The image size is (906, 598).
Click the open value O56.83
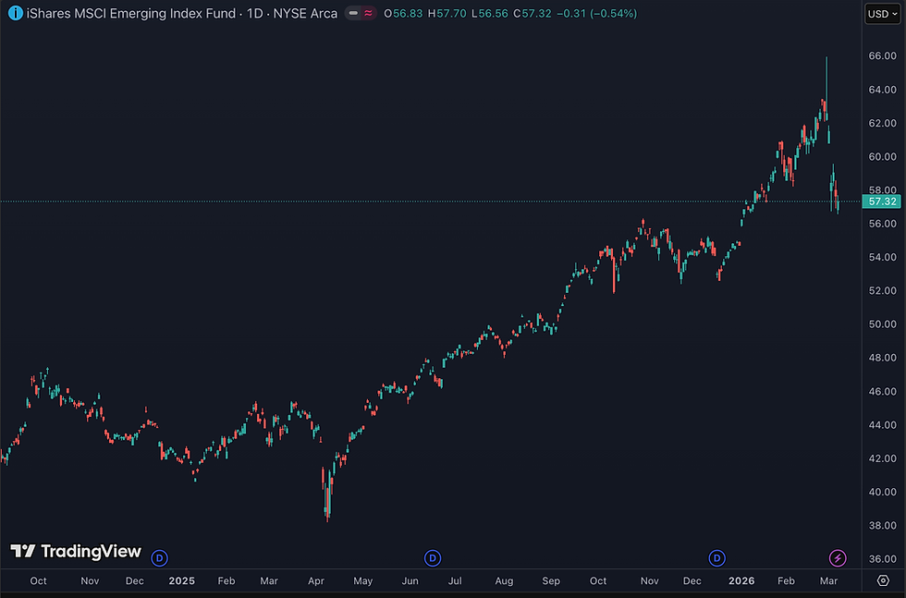point(403,13)
